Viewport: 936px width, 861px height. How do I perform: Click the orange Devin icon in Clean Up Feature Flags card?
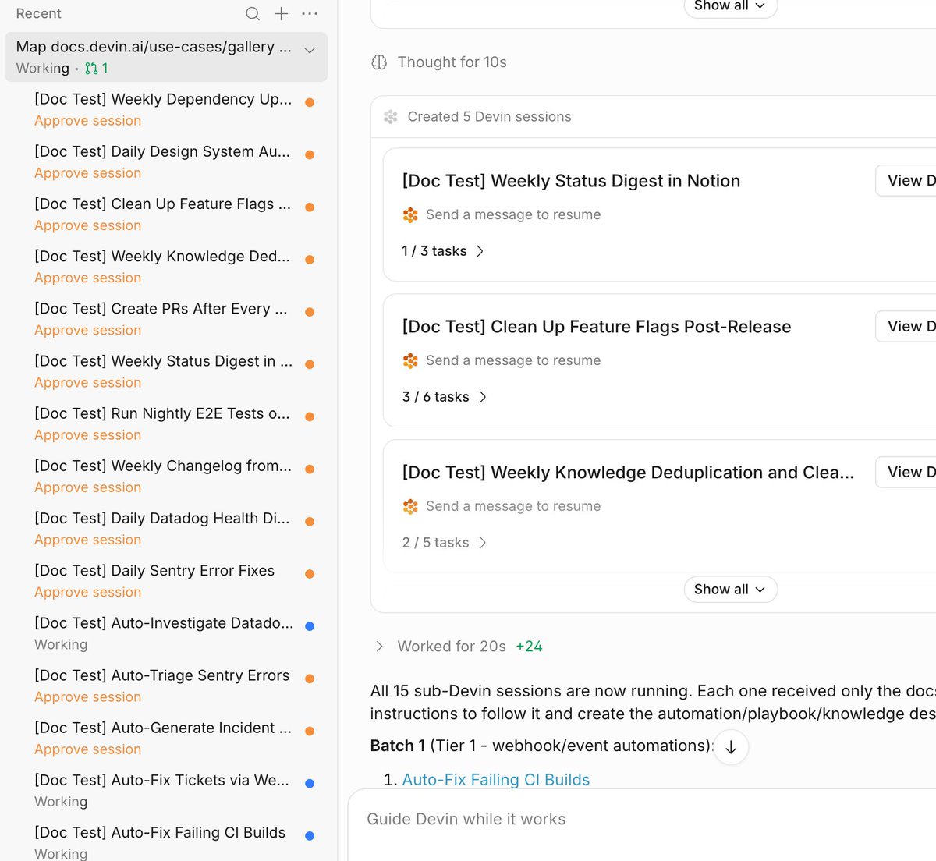[410, 361]
